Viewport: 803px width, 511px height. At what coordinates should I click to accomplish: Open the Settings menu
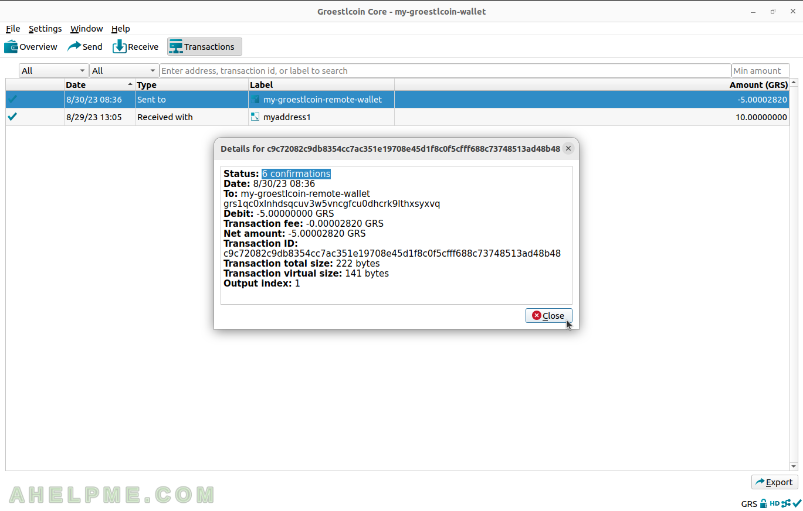click(45, 29)
